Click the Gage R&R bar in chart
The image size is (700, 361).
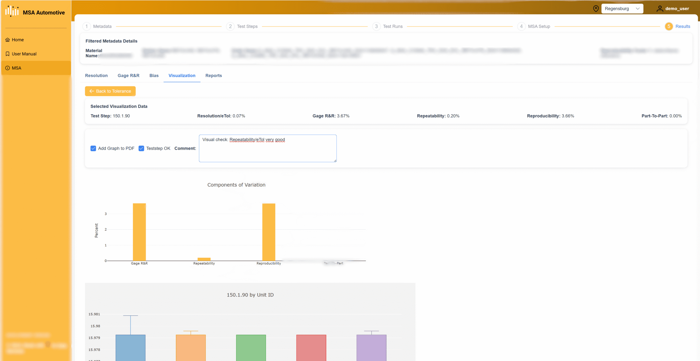pyautogui.click(x=139, y=232)
